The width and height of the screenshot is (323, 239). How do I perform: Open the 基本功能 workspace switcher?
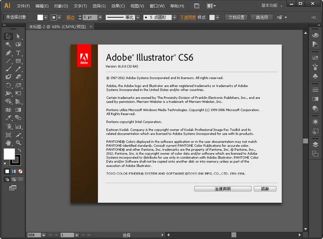point(272,6)
